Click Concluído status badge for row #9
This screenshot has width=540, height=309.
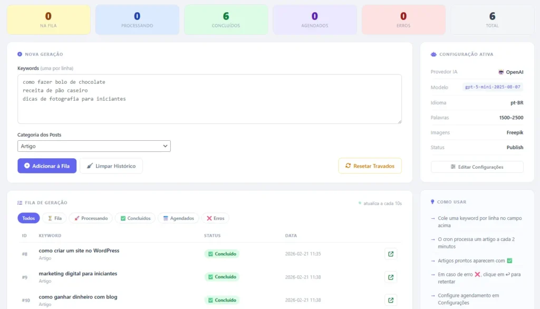coord(222,277)
